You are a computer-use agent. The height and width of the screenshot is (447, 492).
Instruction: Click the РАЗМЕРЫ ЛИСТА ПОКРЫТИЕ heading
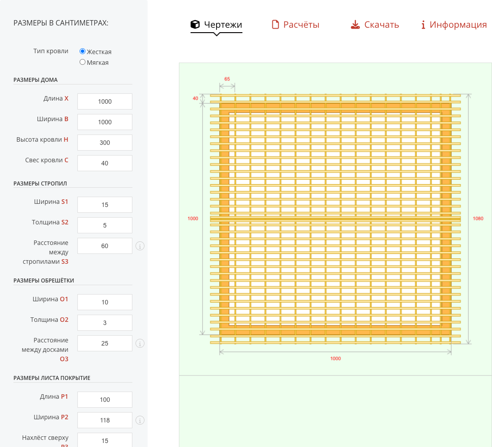tap(52, 378)
